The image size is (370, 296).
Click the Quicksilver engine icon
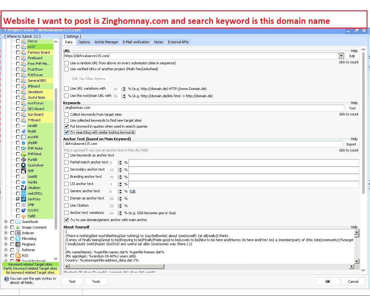[x=24, y=165]
